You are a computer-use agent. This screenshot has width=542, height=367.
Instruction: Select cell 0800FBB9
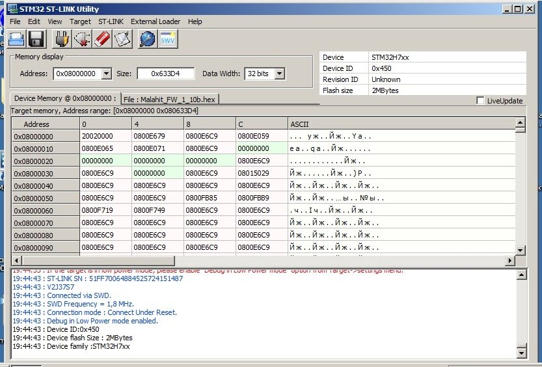[262, 198]
